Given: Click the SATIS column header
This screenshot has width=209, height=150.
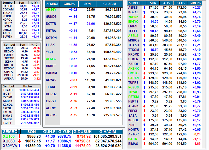Looking at the screenshot, I should [x=181, y=3].
